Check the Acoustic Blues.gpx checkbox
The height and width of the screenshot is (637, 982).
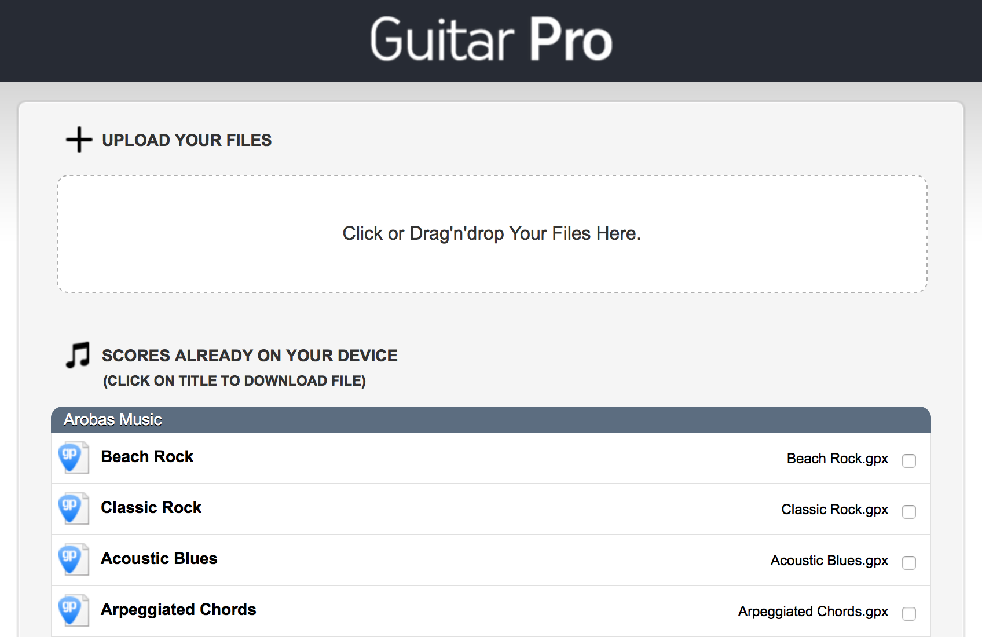tap(909, 562)
